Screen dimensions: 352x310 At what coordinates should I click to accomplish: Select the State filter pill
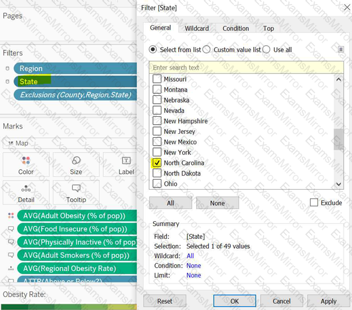76,81
